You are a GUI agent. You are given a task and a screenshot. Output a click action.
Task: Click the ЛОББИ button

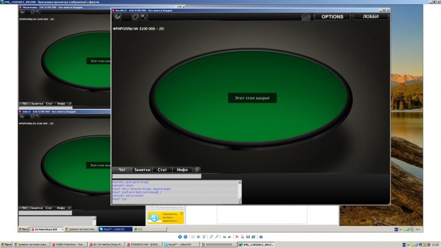[370, 17]
